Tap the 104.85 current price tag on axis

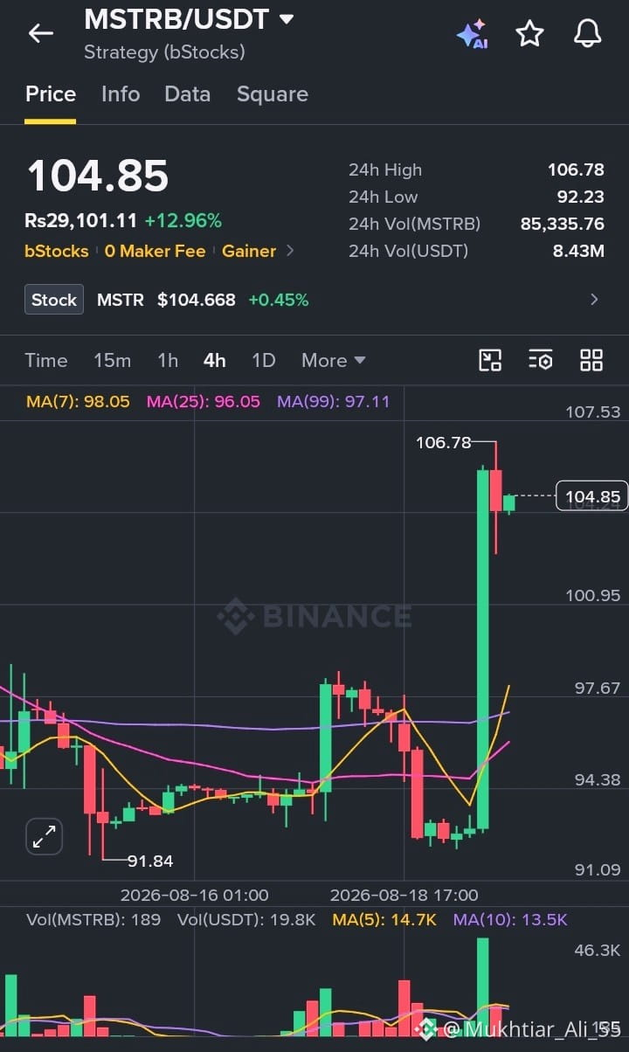(592, 496)
